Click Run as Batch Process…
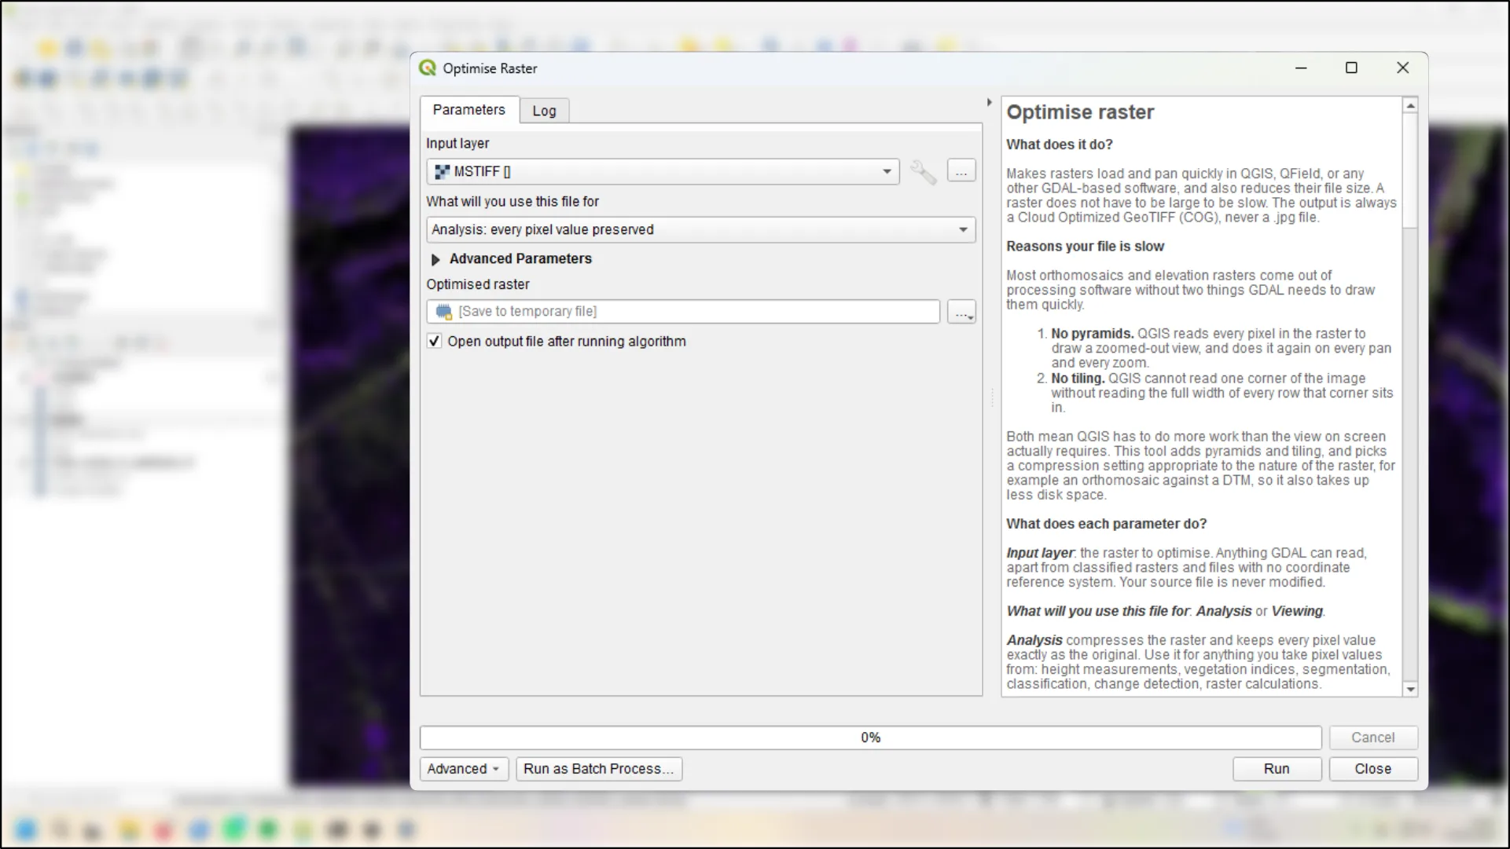Viewport: 1510px width, 849px height. (599, 769)
